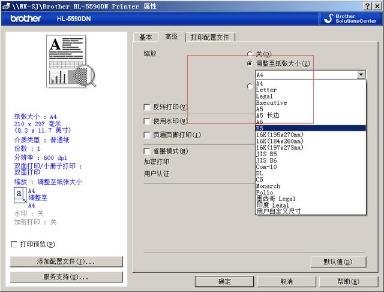Enable the 使用水印 checkbox
Image resolution: width=384 pixels, height=292 pixels.
point(147,121)
